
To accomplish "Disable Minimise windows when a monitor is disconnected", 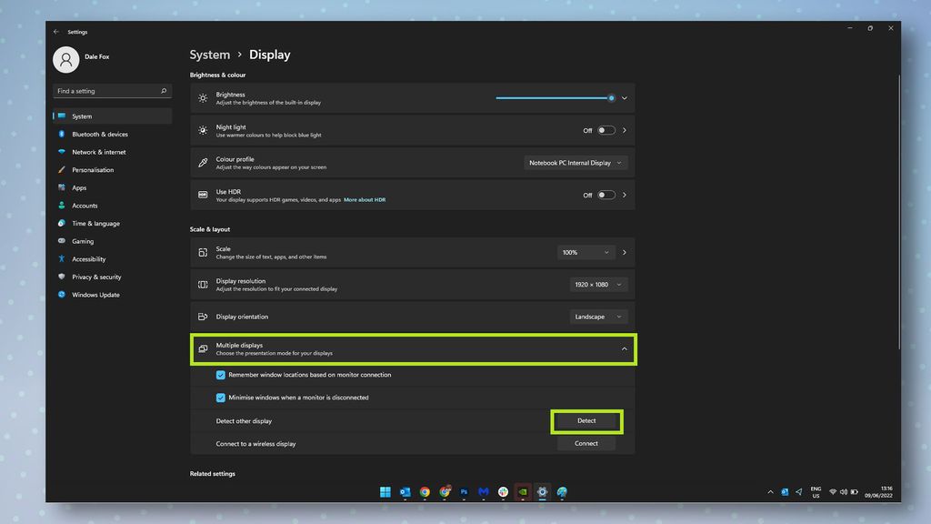I will [x=220, y=398].
